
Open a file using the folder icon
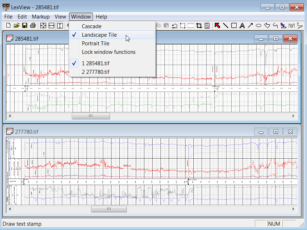click(x=17, y=25)
